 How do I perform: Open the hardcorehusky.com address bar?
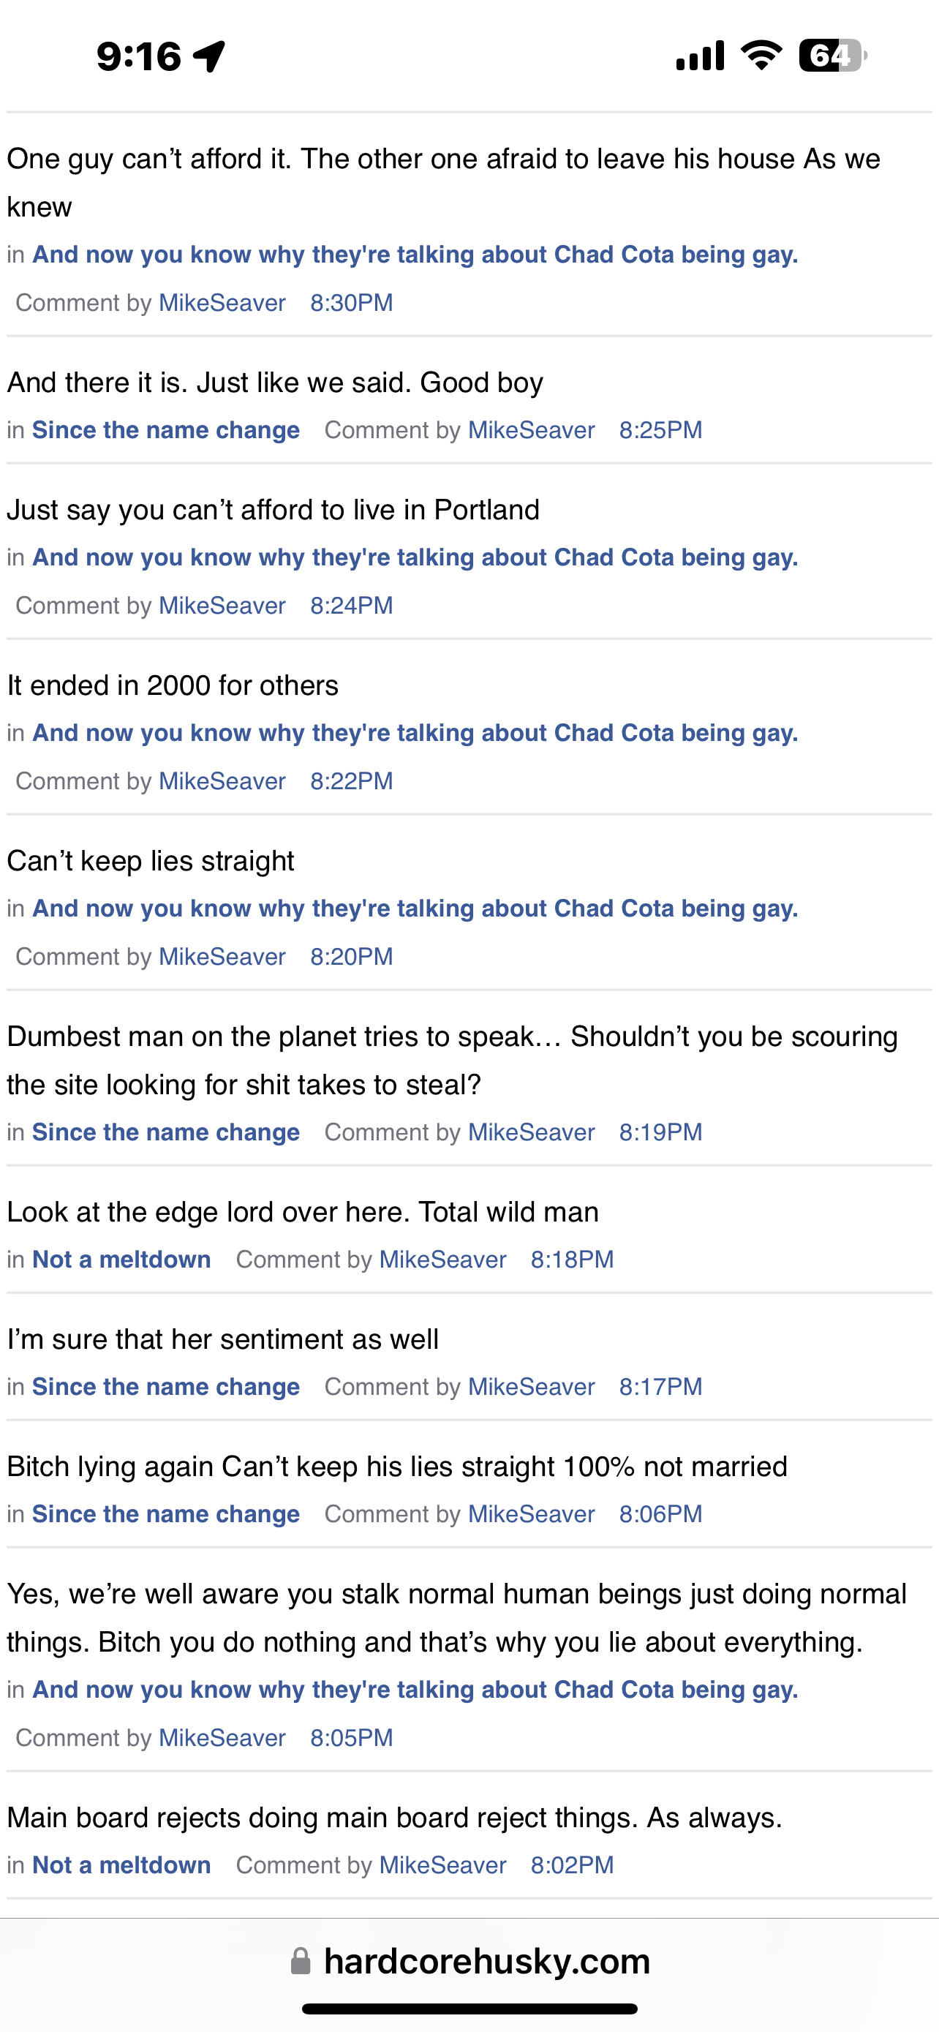486,1960
